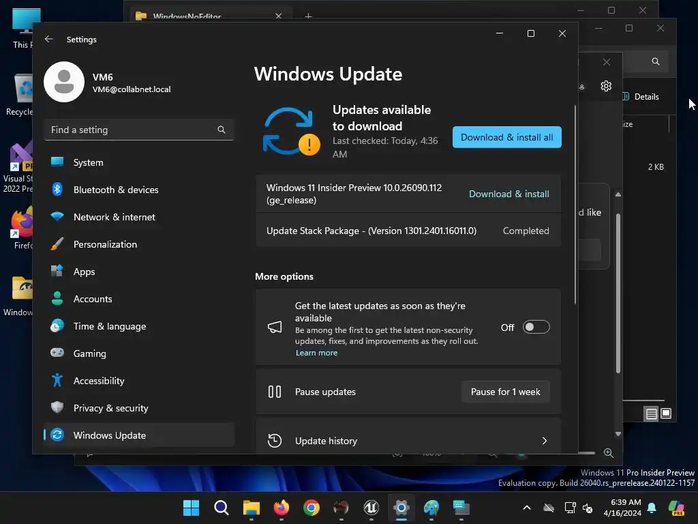Open the notification bell in the taskbar

(652, 508)
